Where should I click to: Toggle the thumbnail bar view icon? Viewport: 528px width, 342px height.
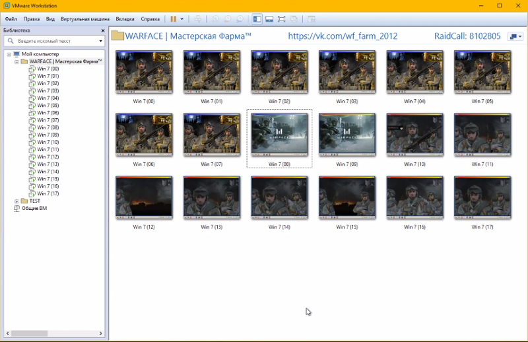pos(269,19)
